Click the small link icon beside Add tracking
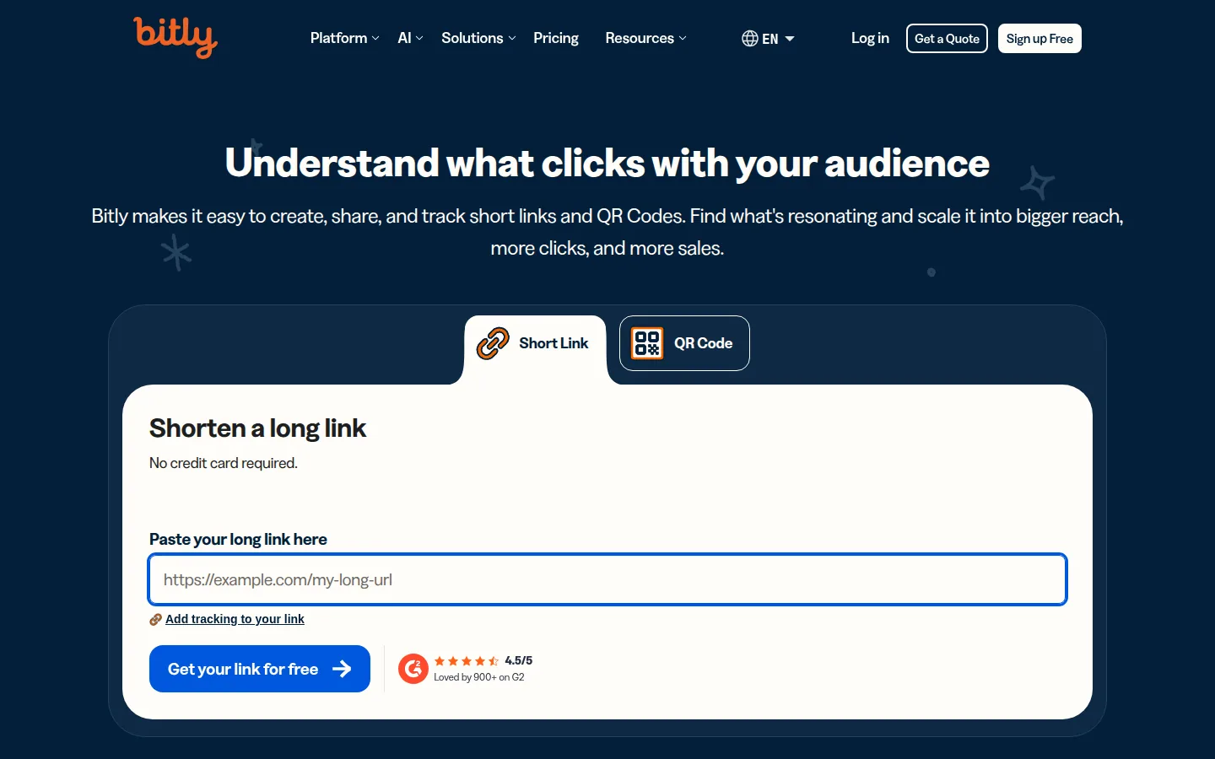Image resolution: width=1215 pixels, height=759 pixels. pos(155,620)
